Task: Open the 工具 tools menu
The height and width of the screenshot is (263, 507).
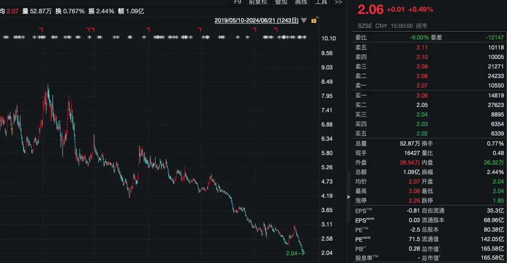Action: [321, 2]
